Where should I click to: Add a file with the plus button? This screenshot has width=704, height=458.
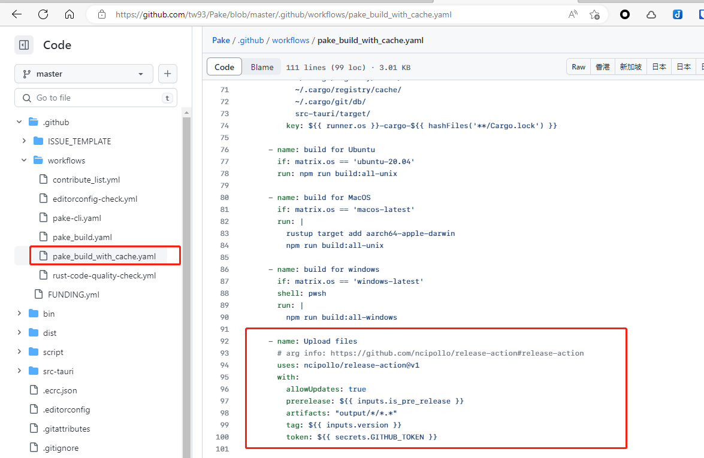click(168, 74)
